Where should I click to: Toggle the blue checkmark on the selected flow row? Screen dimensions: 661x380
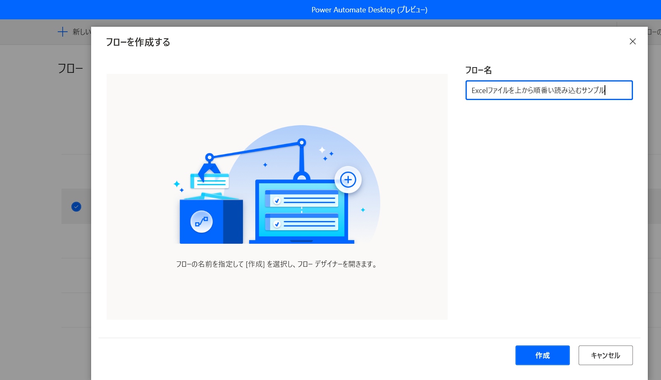76,207
